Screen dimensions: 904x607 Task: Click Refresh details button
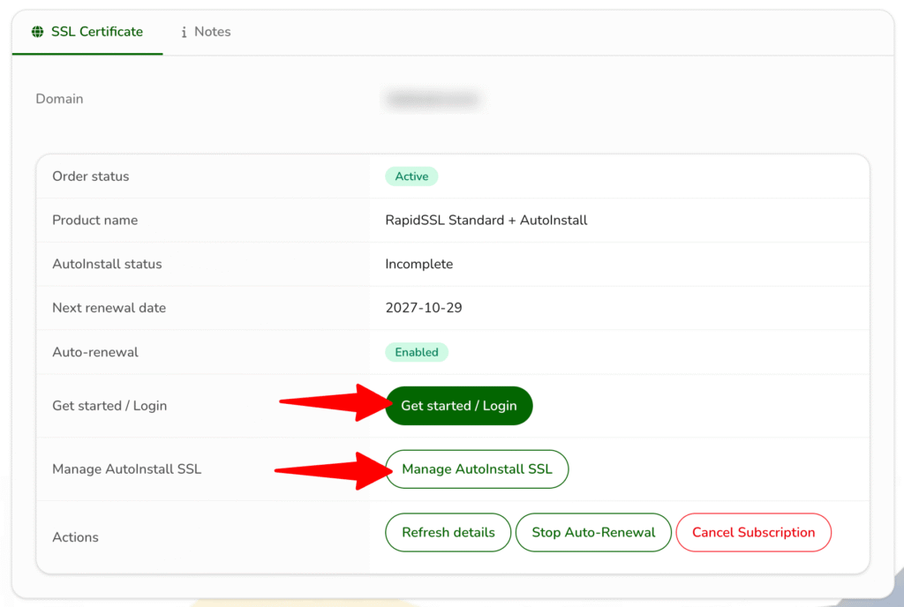pos(448,532)
